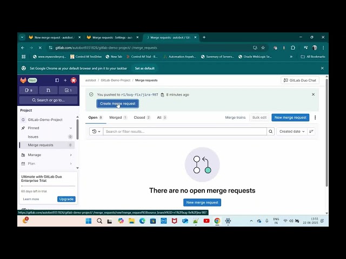Screen dimensions: 346x259
Task: Click the Bulk edit button
Action: [x=259, y=118]
